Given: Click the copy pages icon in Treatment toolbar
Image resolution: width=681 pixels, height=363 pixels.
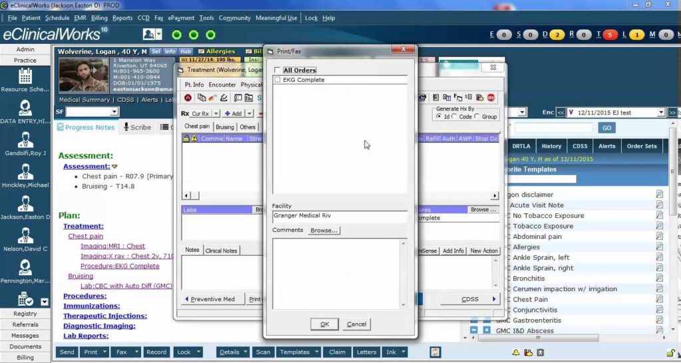Looking at the screenshot, I should tap(202, 98).
